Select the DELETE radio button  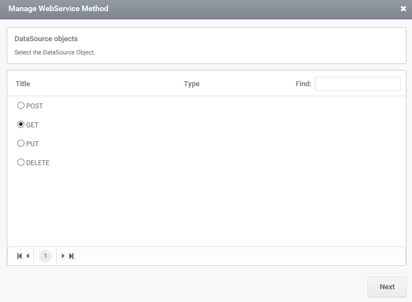point(21,162)
